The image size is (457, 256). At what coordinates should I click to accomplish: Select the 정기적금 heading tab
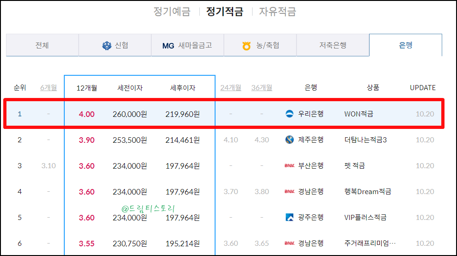[225, 12]
